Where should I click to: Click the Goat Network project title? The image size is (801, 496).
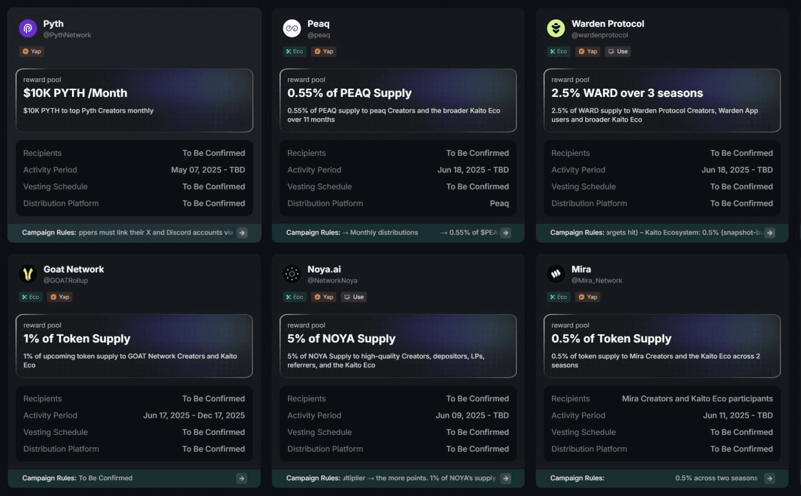(74, 270)
